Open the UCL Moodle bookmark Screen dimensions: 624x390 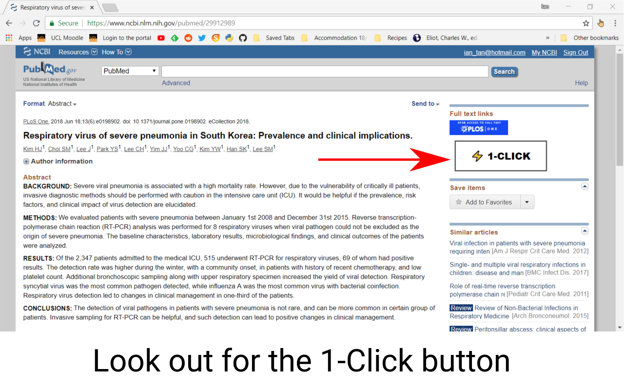tap(60, 38)
